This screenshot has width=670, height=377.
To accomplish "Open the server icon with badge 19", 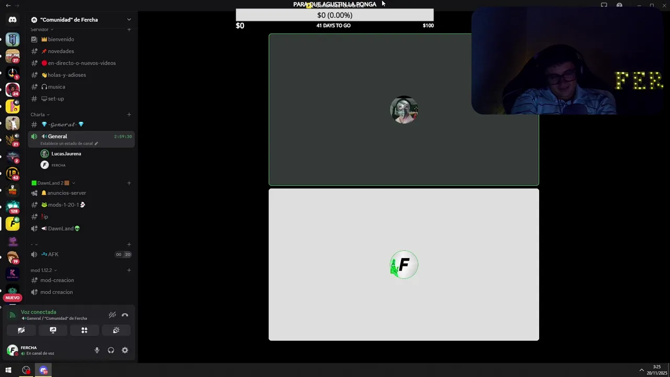I will [x=13, y=257].
